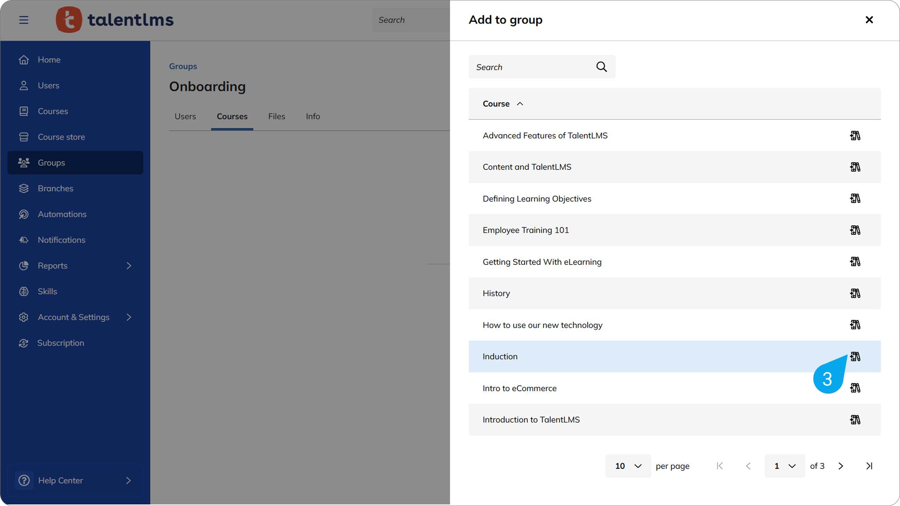Screen dimensions: 900x506
Task: Click the Add to group search field
Action: pos(532,67)
